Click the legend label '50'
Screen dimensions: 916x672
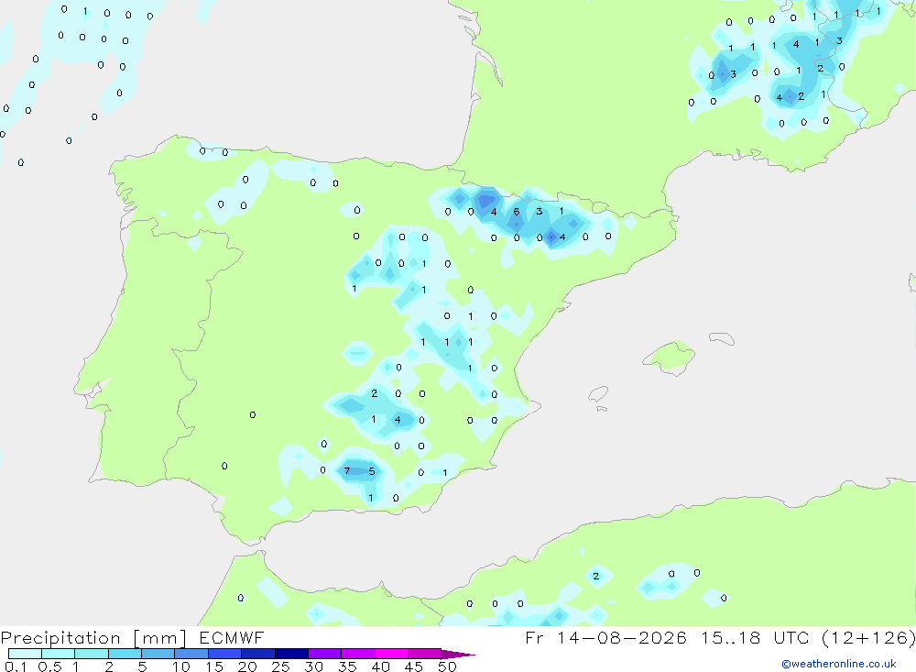447,666
